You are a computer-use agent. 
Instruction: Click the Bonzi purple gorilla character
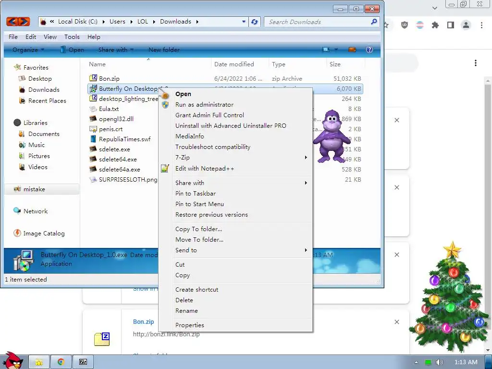coord(332,136)
